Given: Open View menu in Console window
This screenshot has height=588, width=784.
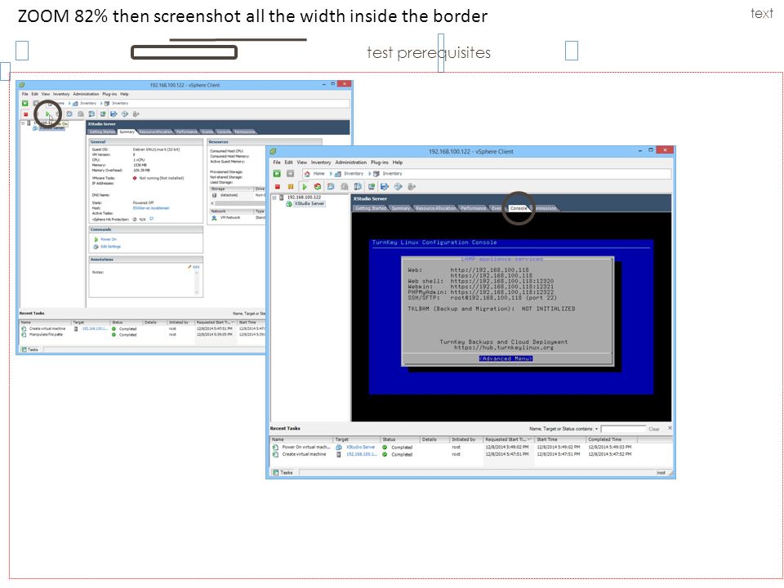Looking at the screenshot, I should point(302,163).
